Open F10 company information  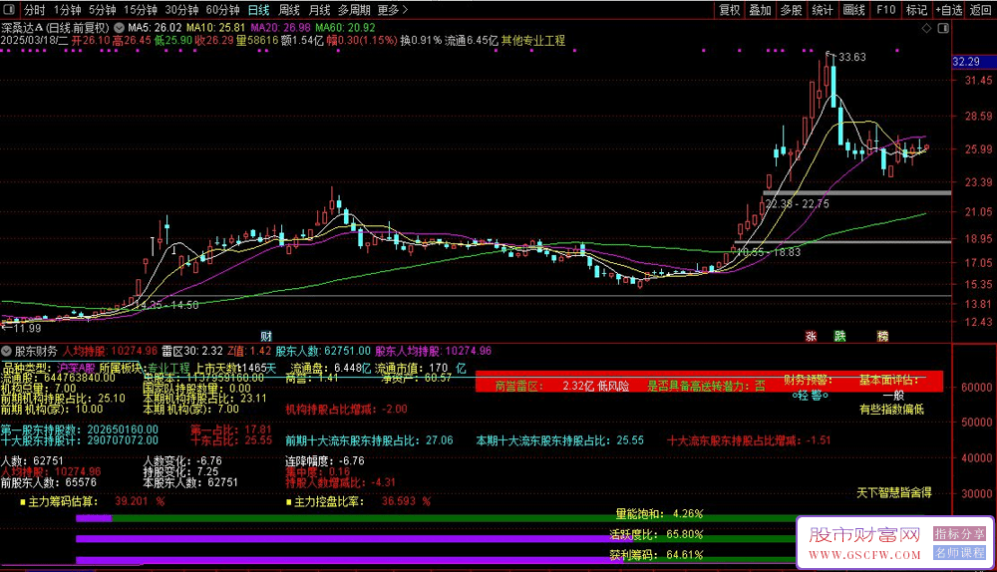(885, 10)
